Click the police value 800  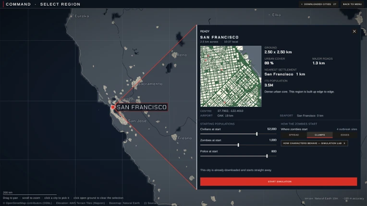274,151
